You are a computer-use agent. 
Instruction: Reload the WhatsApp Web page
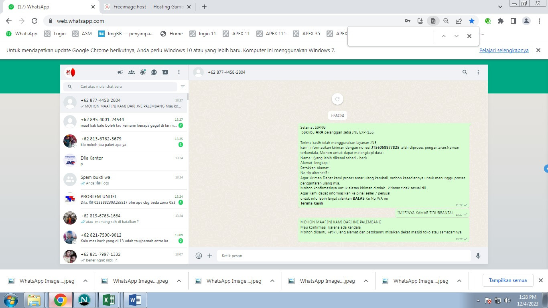pyautogui.click(x=35, y=21)
